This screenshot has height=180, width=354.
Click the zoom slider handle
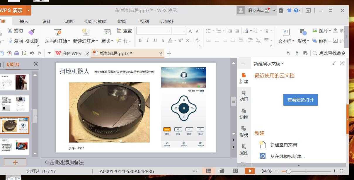[x=288, y=171]
